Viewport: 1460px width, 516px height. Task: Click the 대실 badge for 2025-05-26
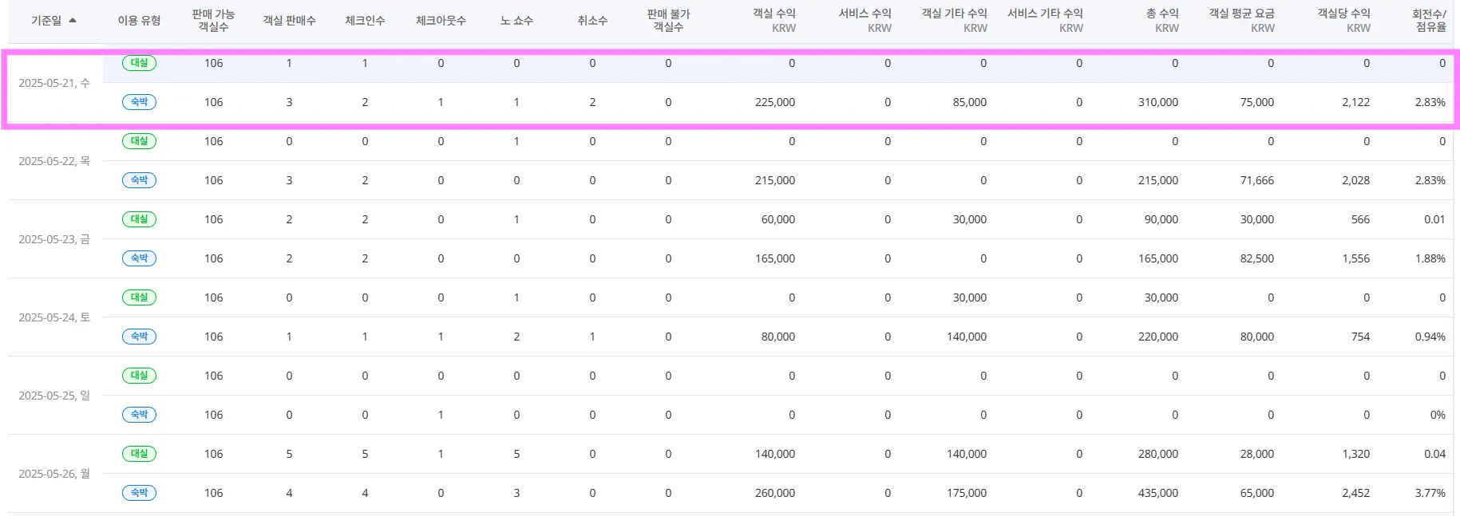(x=139, y=454)
